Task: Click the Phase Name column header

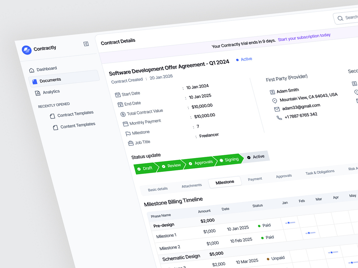Action: click(161, 216)
